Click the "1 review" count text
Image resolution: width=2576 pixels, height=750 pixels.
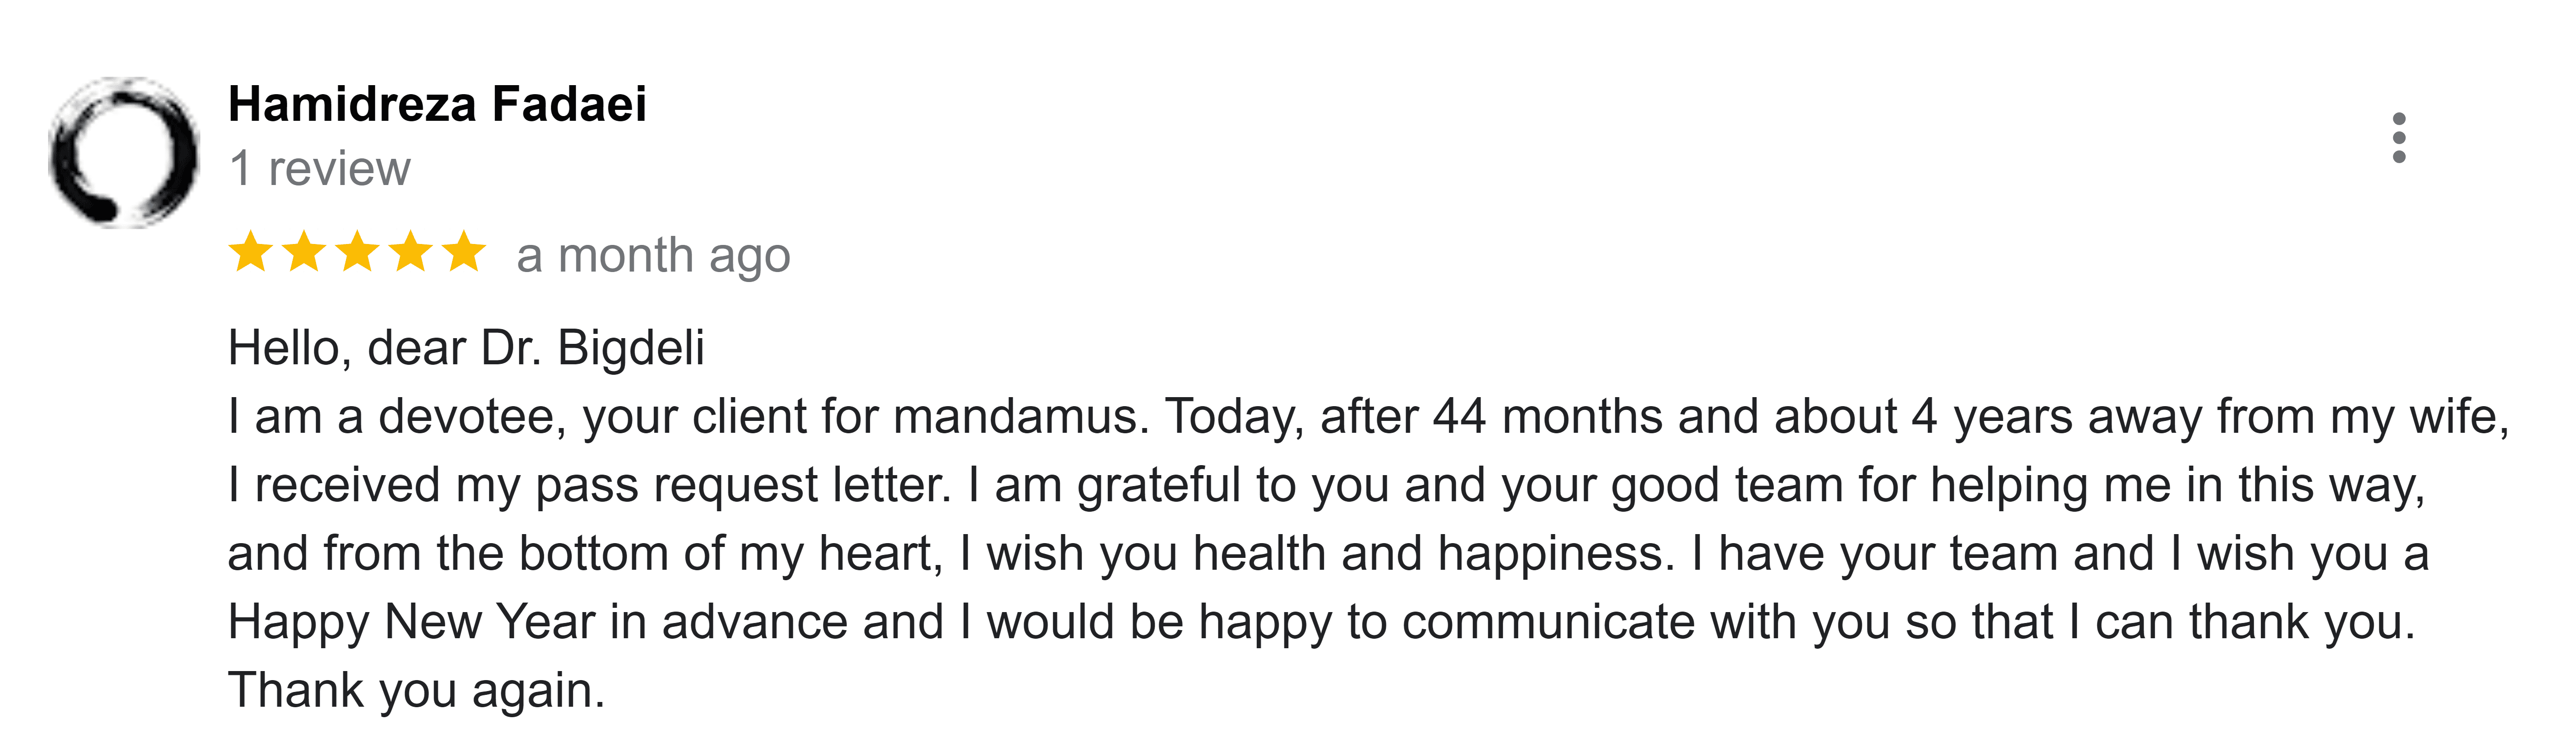pyautogui.click(x=319, y=169)
